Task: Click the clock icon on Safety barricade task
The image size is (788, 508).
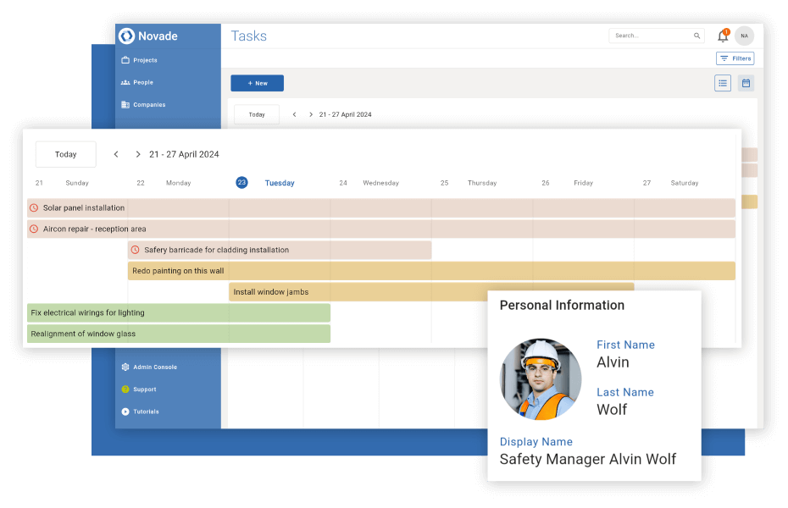Action: [x=134, y=250]
